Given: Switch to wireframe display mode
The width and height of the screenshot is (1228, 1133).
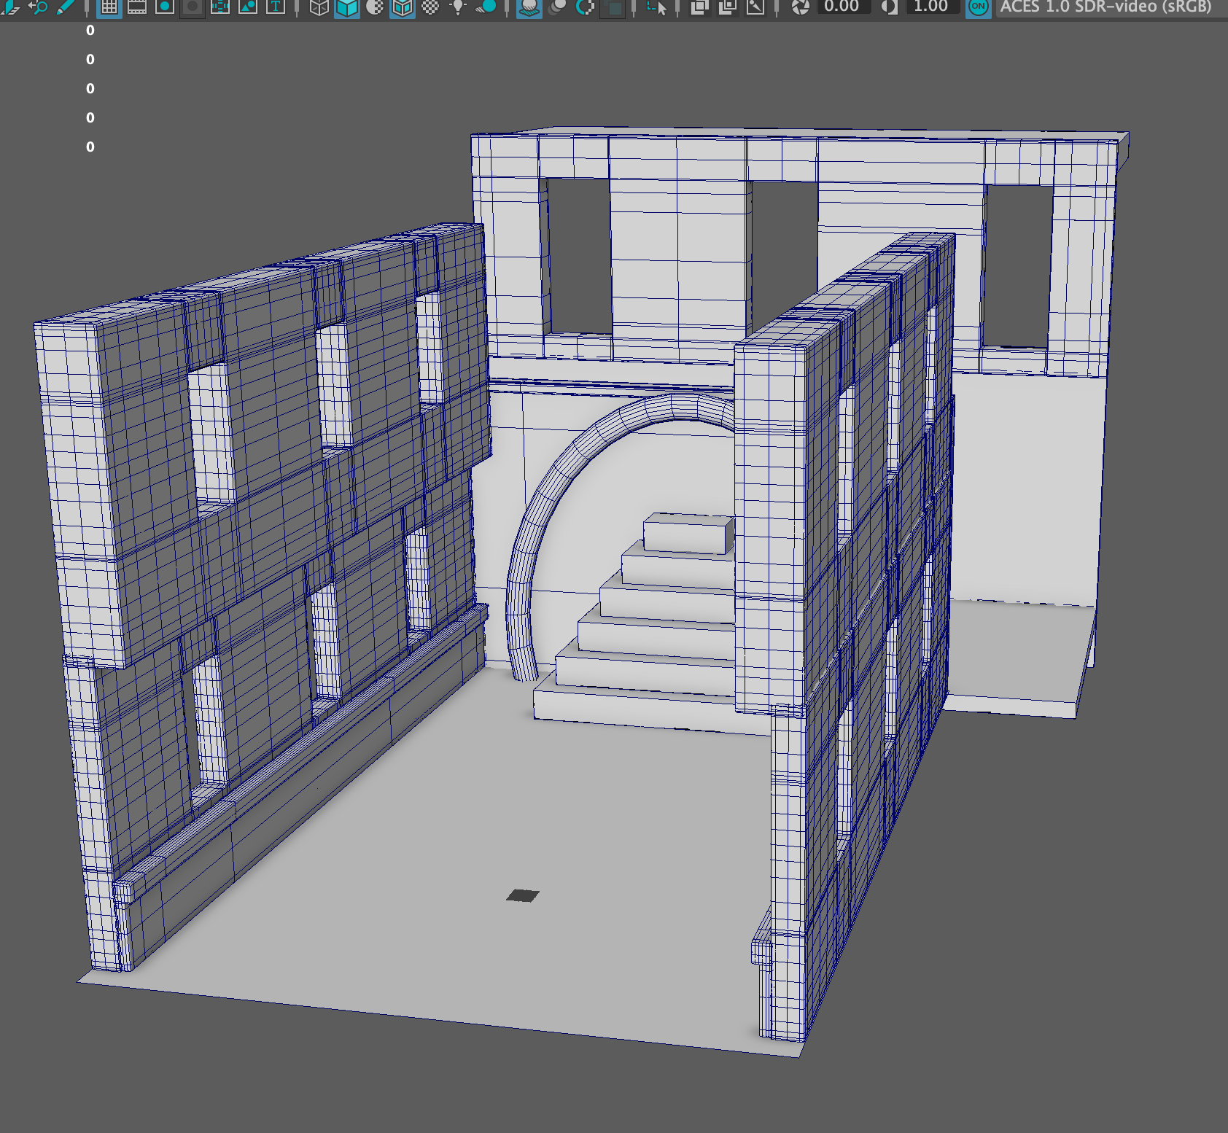Looking at the screenshot, I should point(319,9).
